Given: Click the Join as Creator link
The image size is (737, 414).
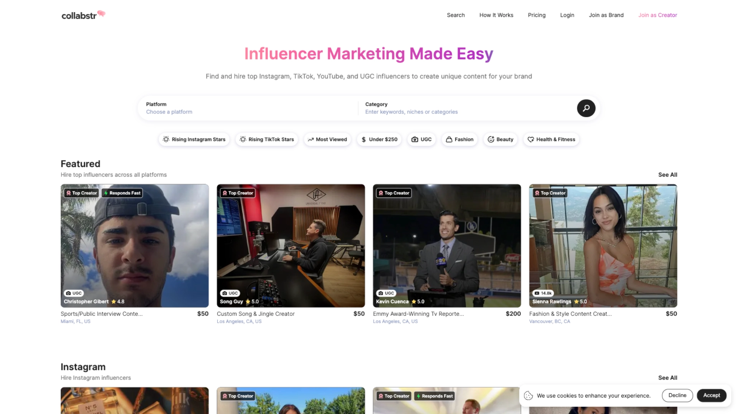Looking at the screenshot, I should coord(657,15).
